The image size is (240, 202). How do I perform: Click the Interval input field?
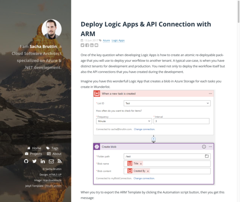(182, 121)
